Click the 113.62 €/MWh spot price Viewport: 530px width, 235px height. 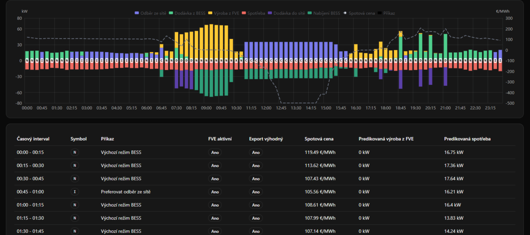click(x=320, y=166)
